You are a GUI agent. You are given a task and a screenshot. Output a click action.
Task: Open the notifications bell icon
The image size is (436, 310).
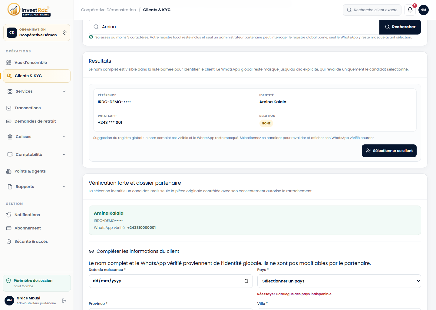click(410, 10)
